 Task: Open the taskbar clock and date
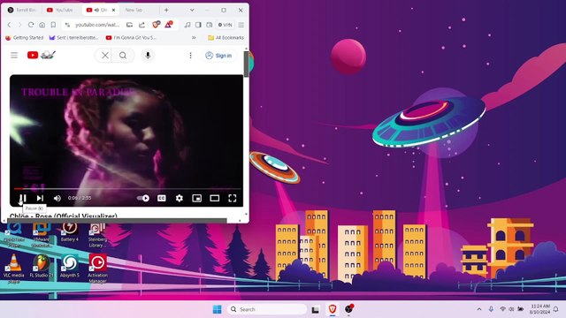click(539, 309)
